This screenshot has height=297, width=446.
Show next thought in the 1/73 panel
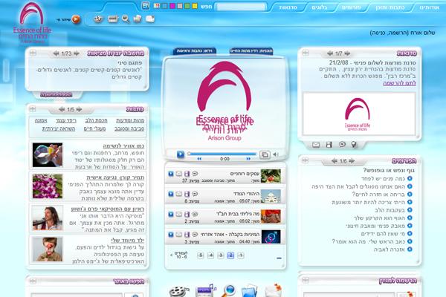[x=77, y=53]
